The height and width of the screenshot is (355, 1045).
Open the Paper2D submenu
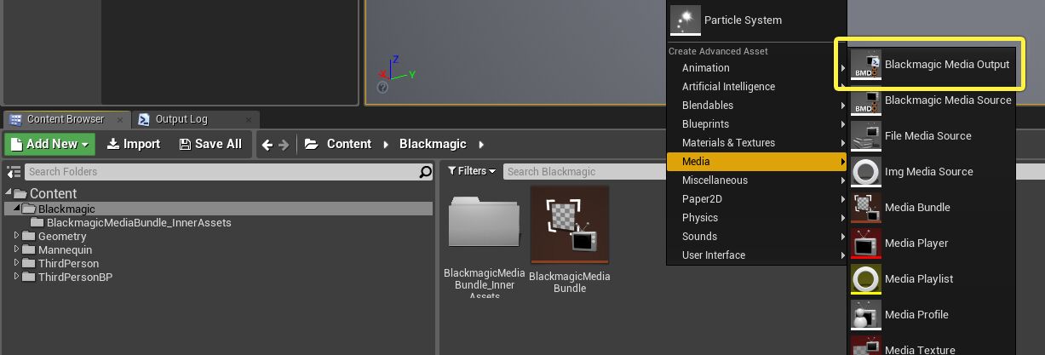[x=756, y=199]
